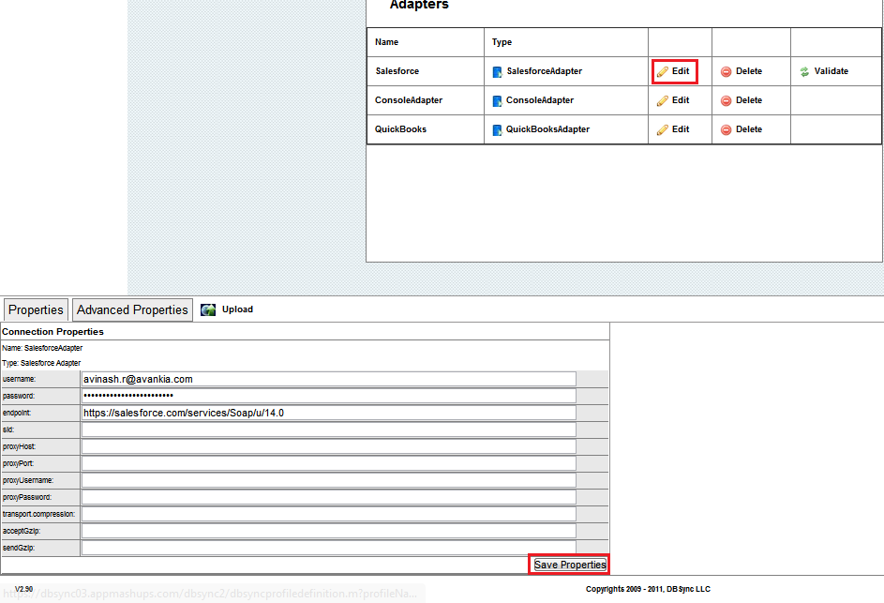Image resolution: width=884 pixels, height=603 pixels.
Task: Click the SalesforceAdapter type icon
Action: click(x=498, y=71)
